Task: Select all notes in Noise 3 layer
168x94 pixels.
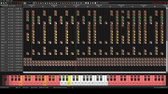Action: [x=15, y=50]
